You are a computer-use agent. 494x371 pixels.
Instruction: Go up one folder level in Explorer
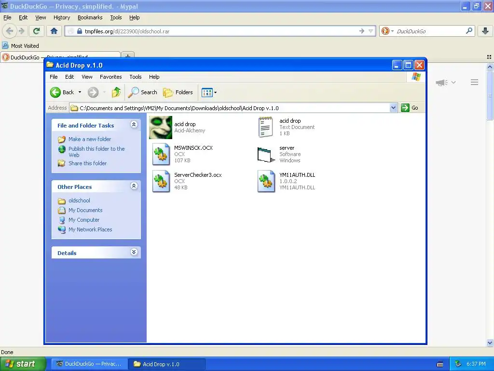[x=116, y=92]
